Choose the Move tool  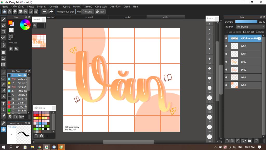coord(3,45)
